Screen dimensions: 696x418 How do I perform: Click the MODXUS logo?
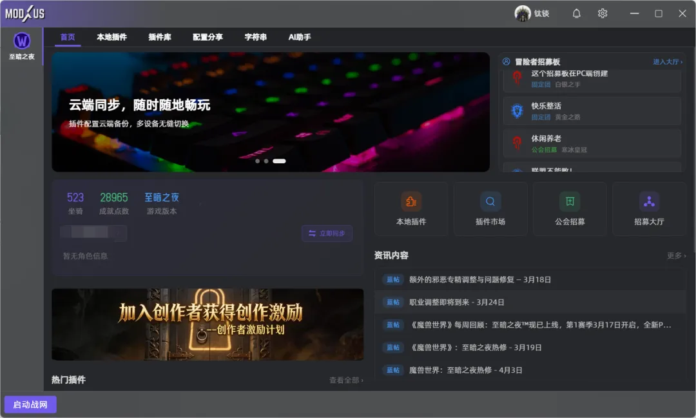[x=25, y=14]
